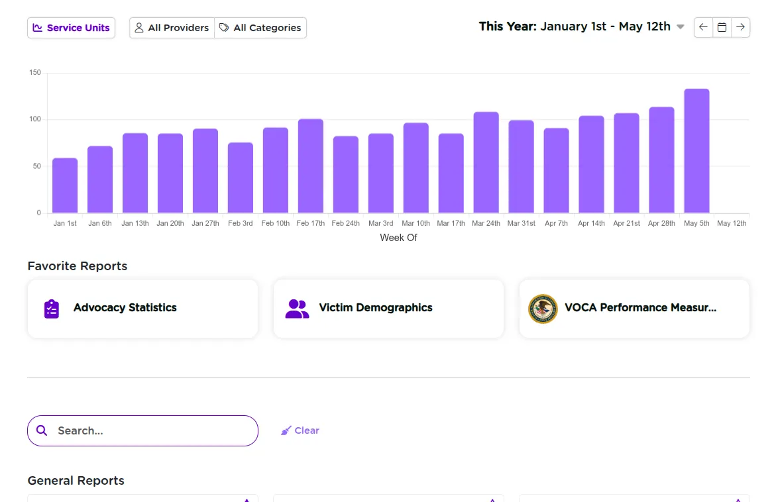Click the DOJ seal icon on VOCA report
The width and height of the screenshot is (776, 502).
coord(543,308)
